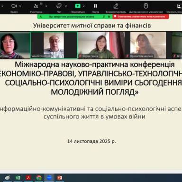Expand the chat options arrow

coord(66,6)
